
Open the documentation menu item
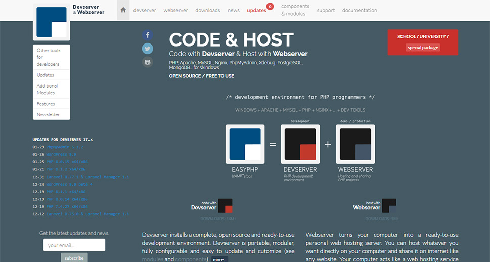click(x=360, y=10)
